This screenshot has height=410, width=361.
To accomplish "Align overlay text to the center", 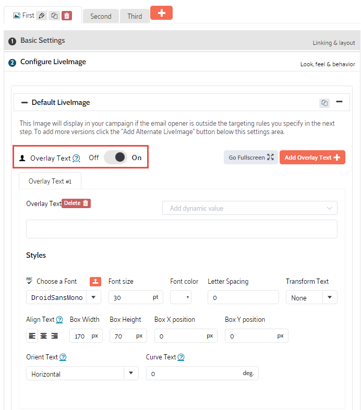I will (43, 336).
